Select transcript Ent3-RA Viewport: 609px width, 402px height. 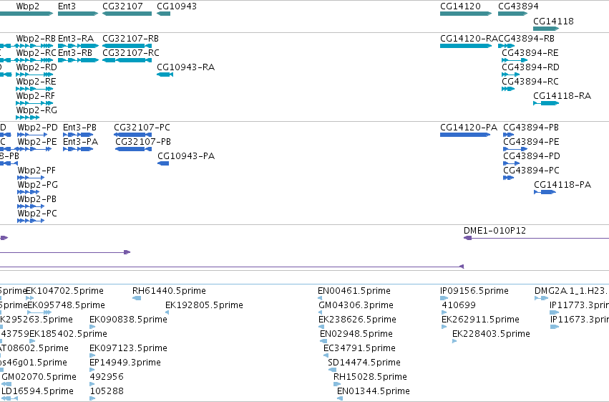coord(78,46)
